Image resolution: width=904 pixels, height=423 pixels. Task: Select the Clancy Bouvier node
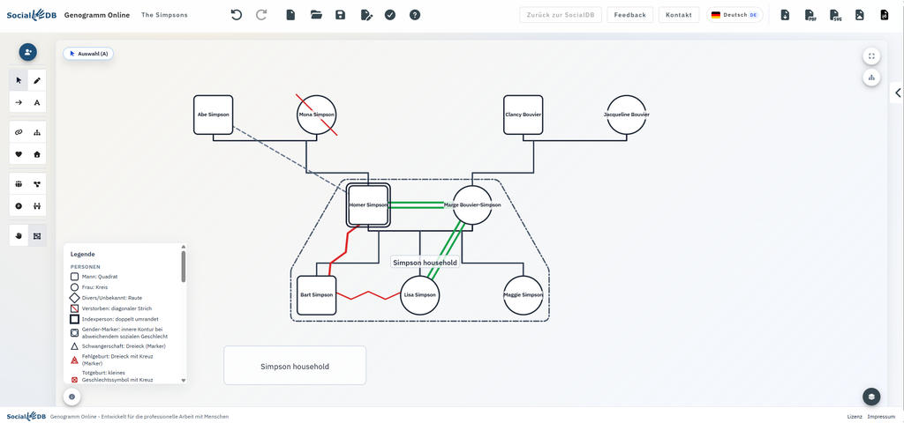(x=523, y=115)
